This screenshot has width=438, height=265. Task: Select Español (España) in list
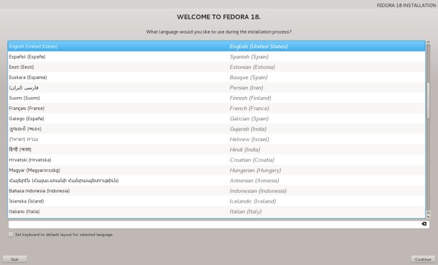tap(216, 57)
